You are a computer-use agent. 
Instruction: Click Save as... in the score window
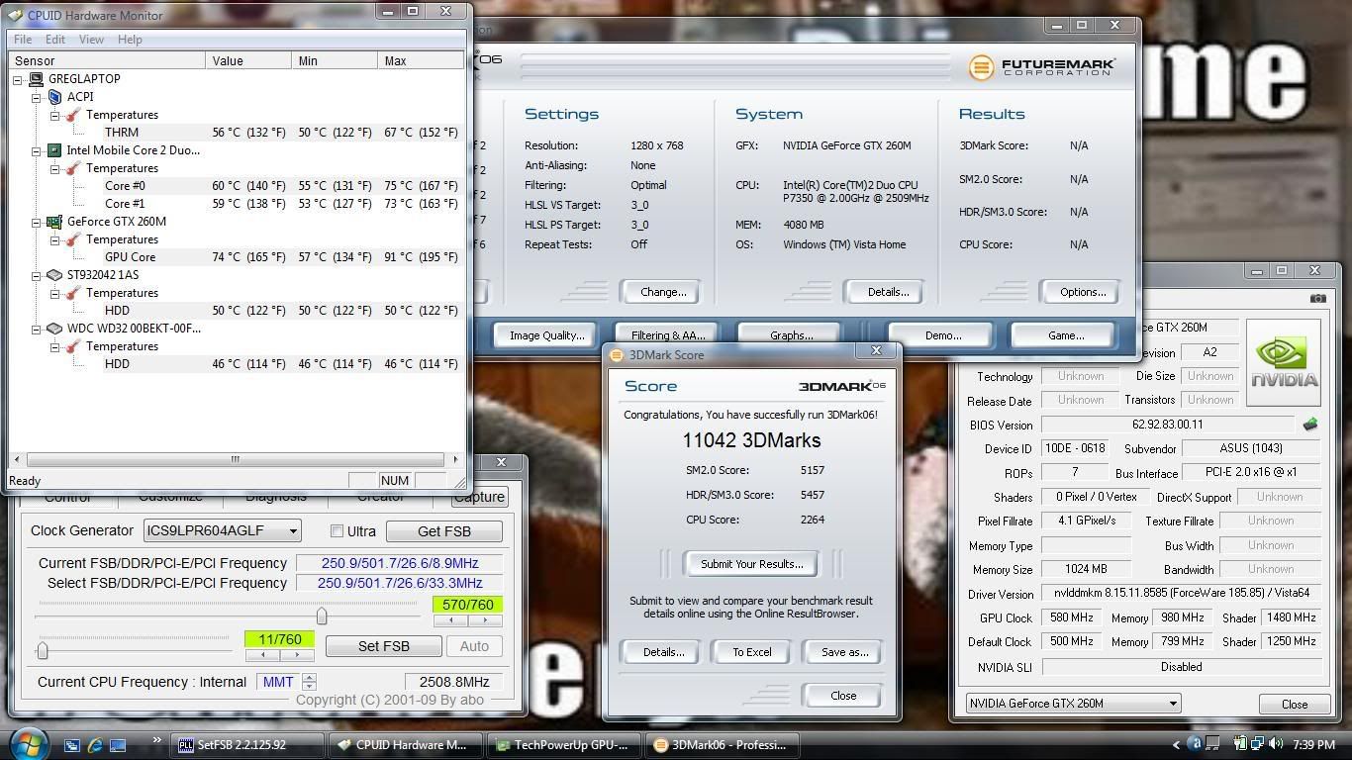[x=844, y=652]
